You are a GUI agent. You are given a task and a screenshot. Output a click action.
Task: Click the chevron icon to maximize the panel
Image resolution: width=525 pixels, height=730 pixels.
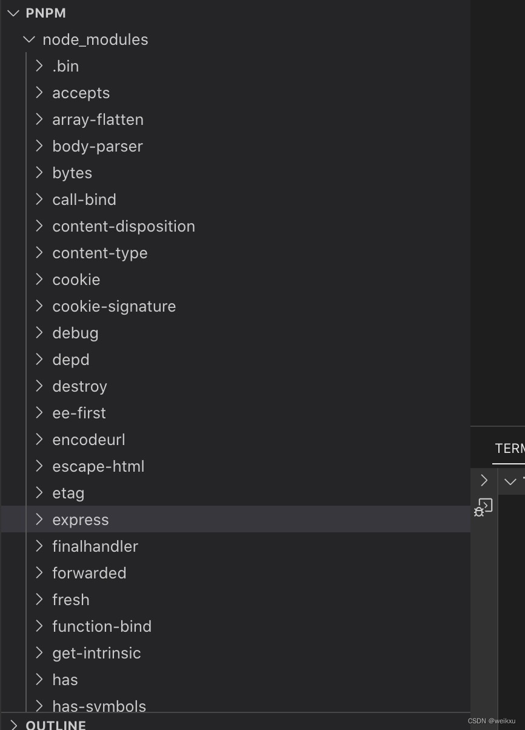tap(484, 480)
